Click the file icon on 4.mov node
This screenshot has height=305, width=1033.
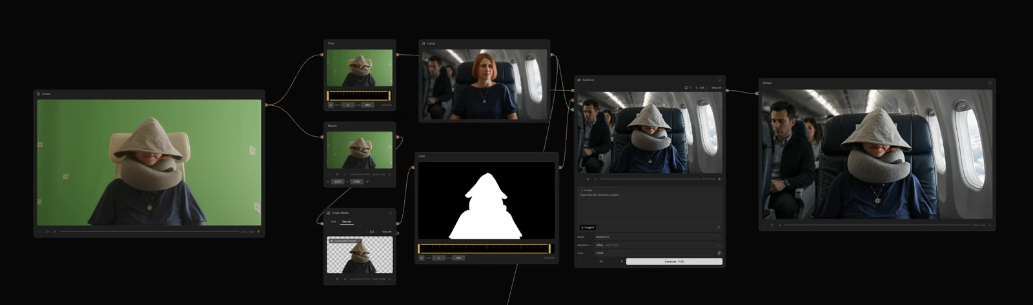coord(38,94)
